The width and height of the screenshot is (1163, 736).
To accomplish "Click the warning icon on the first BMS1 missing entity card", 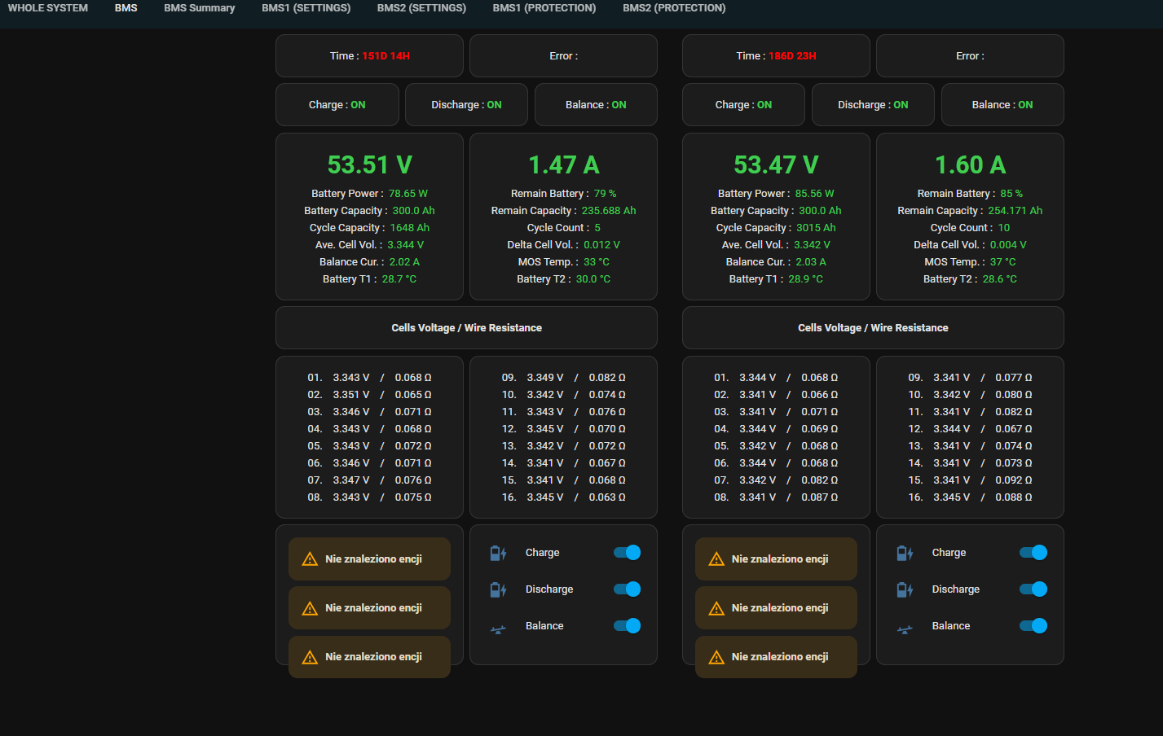I will 310,559.
